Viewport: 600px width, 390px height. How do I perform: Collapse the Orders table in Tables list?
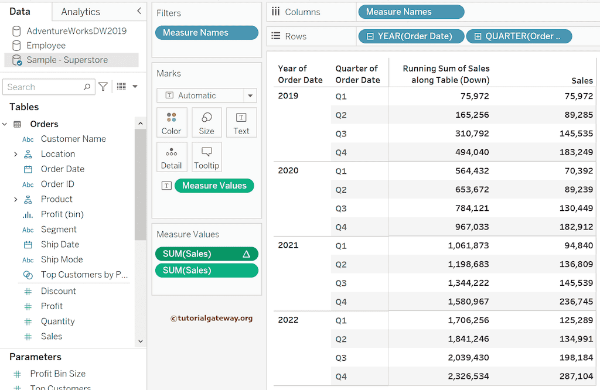[x=5, y=124]
